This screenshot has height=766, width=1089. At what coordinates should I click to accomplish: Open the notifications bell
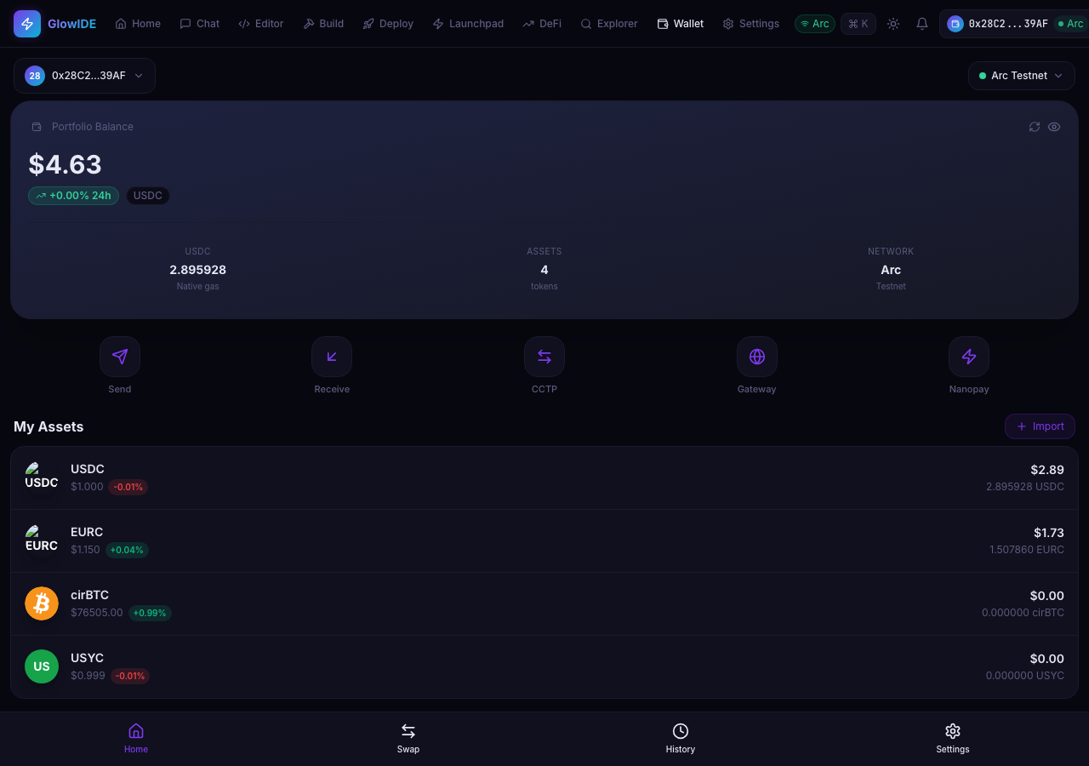[x=922, y=24]
